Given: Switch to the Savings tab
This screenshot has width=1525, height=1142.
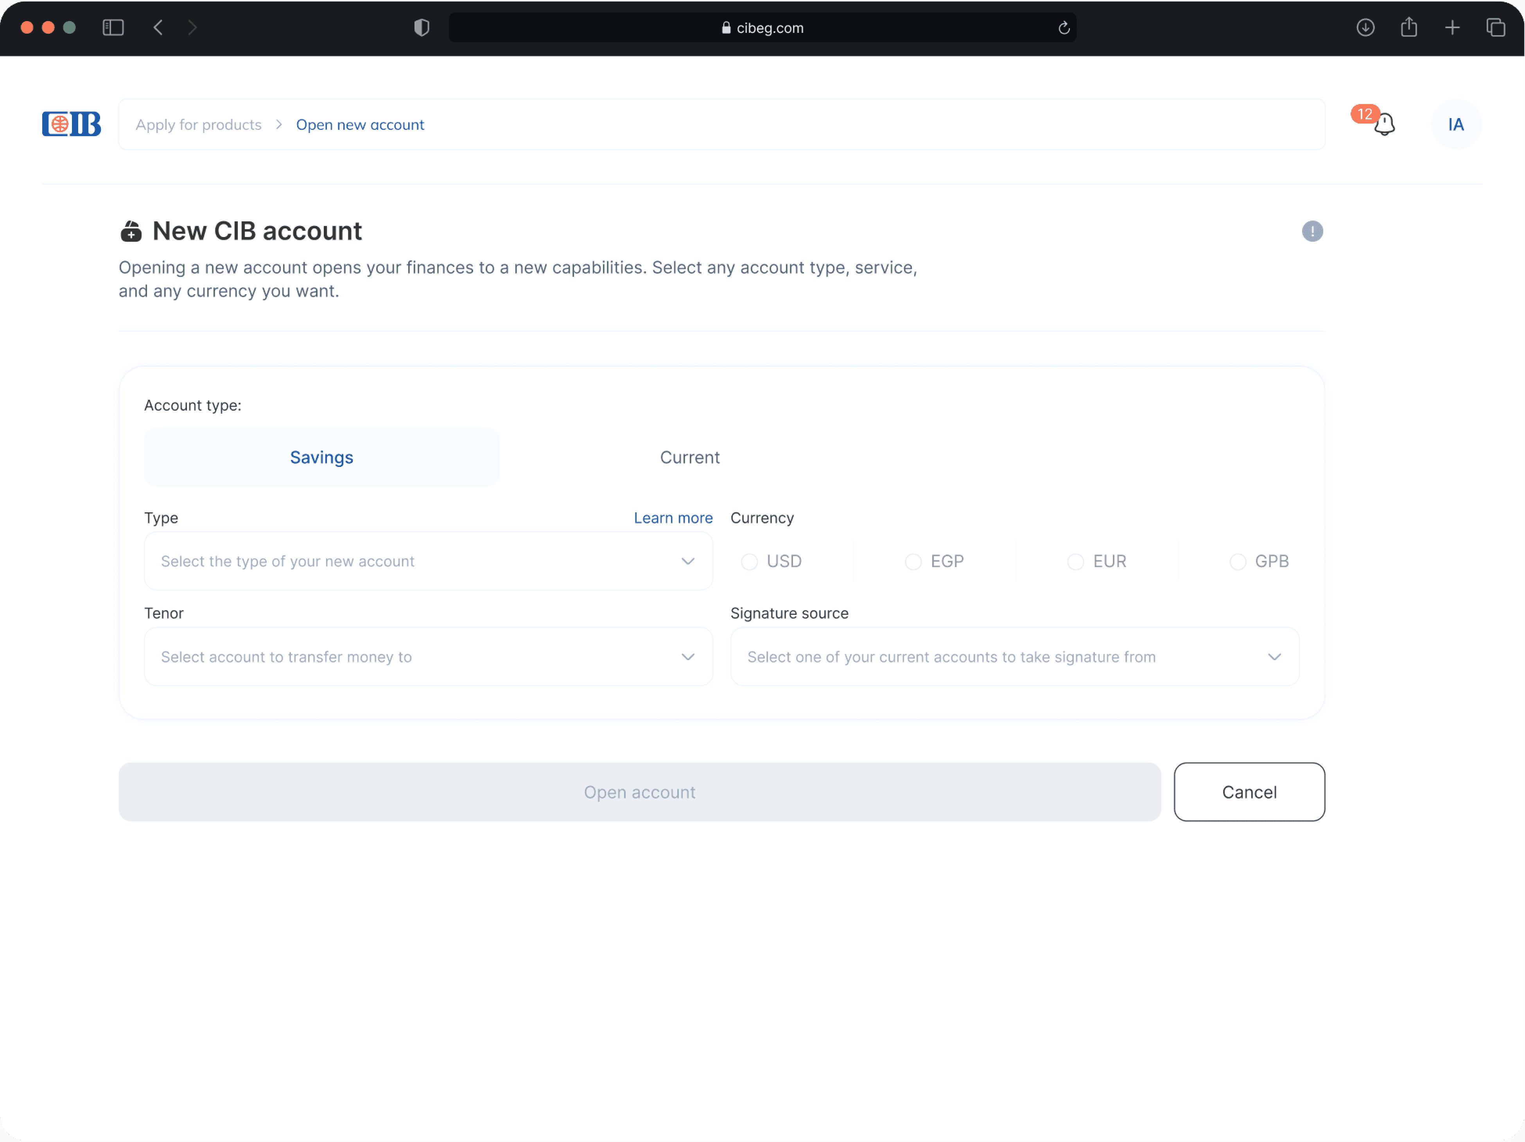Looking at the screenshot, I should click(x=321, y=458).
